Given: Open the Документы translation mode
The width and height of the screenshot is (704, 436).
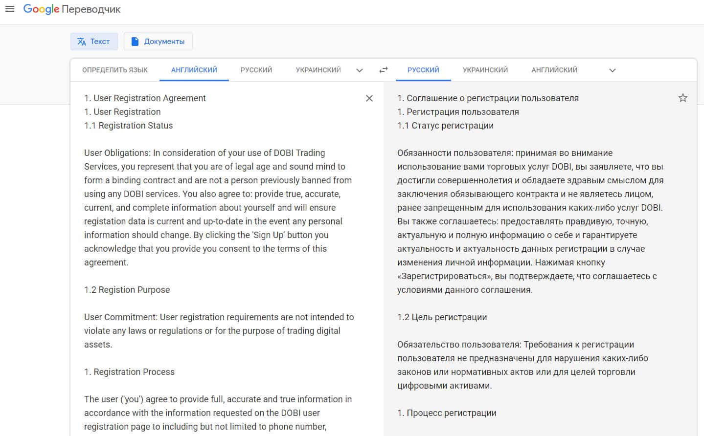Looking at the screenshot, I should 158,42.
